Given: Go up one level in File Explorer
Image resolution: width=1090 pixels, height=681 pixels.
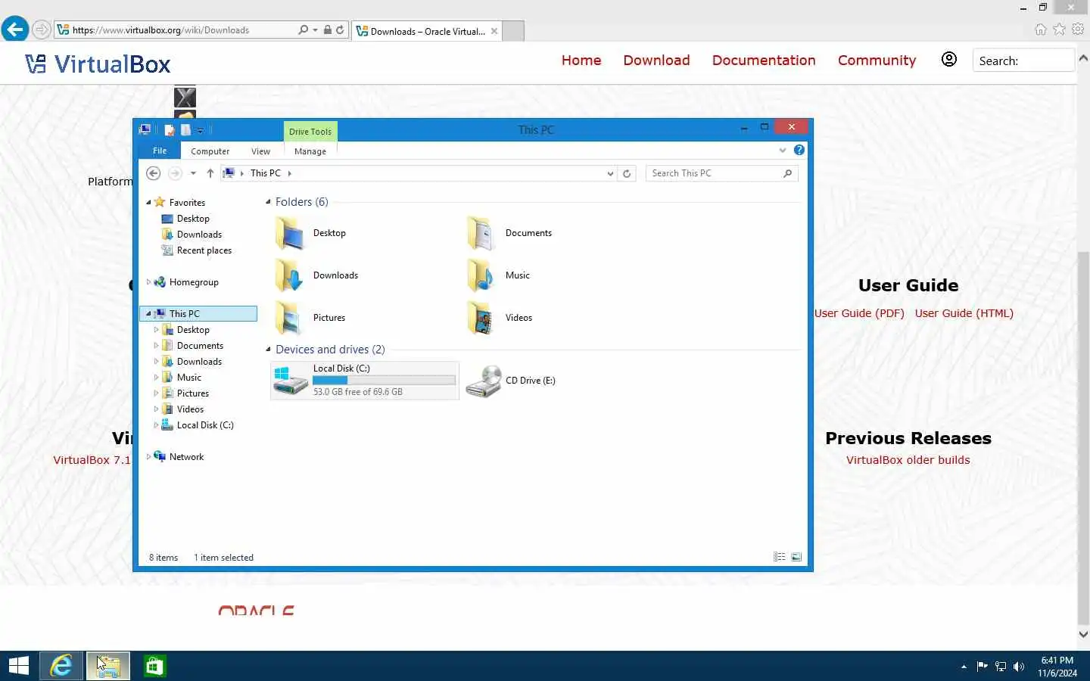Looking at the screenshot, I should click(210, 173).
